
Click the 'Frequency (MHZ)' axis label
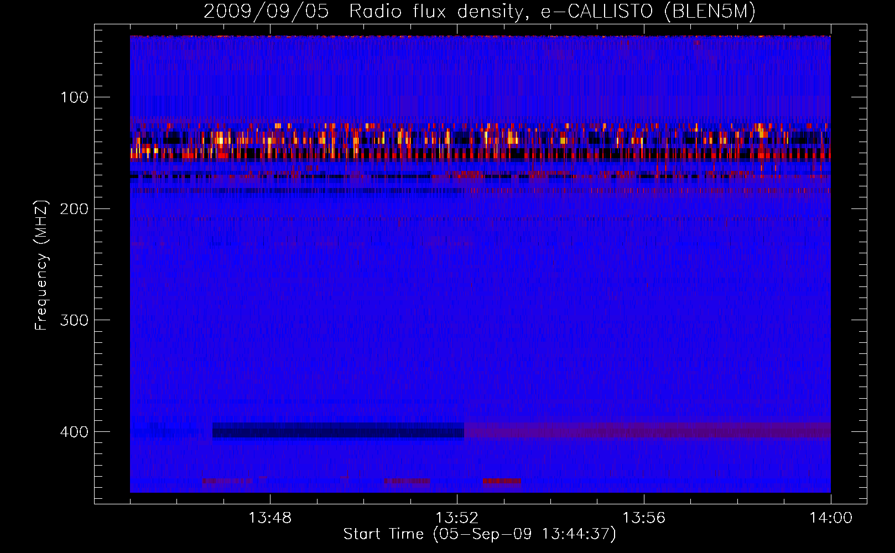(41, 265)
